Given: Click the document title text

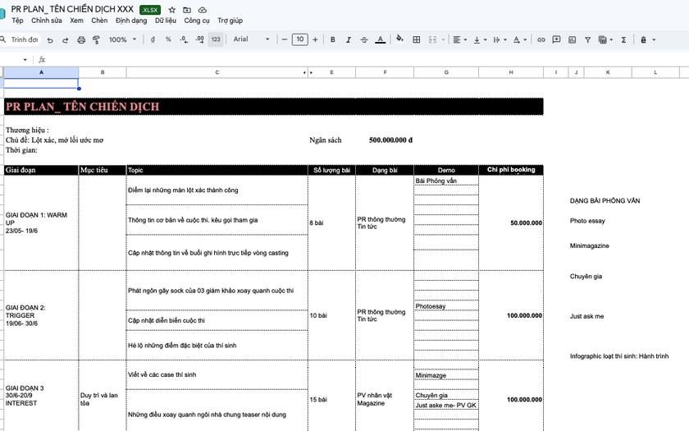Looking at the screenshot, I should coord(72,9).
